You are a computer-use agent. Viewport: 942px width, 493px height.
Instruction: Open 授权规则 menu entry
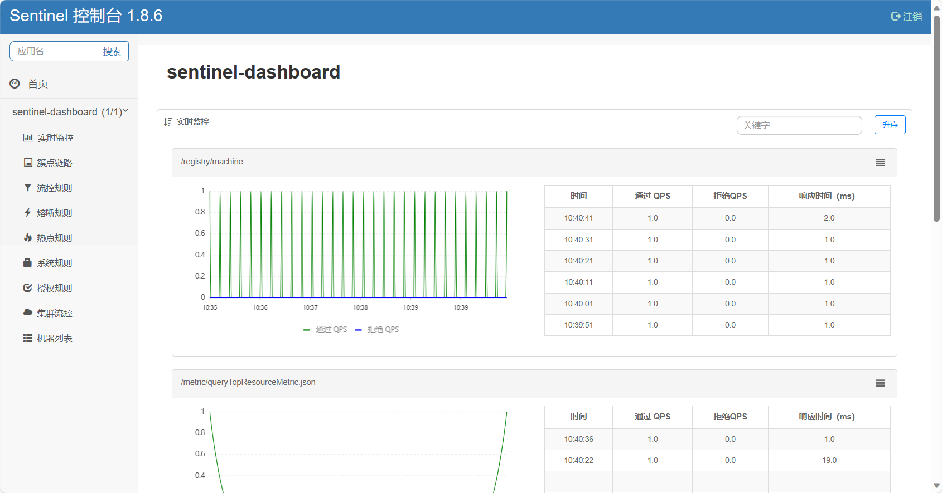[x=55, y=289]
